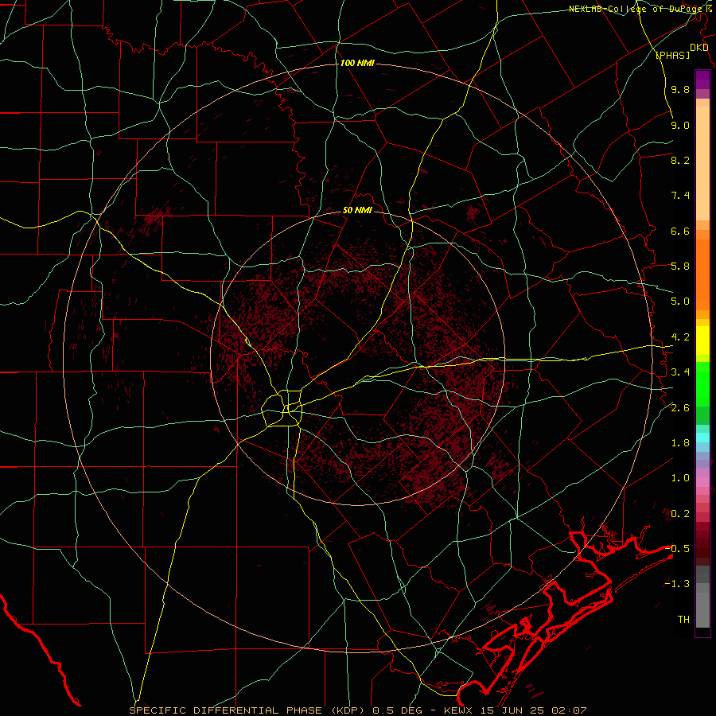Viewport: 716px width, 716px height.
Task: Pick the pink swatch beside 1.0
Action: (702, 482)
